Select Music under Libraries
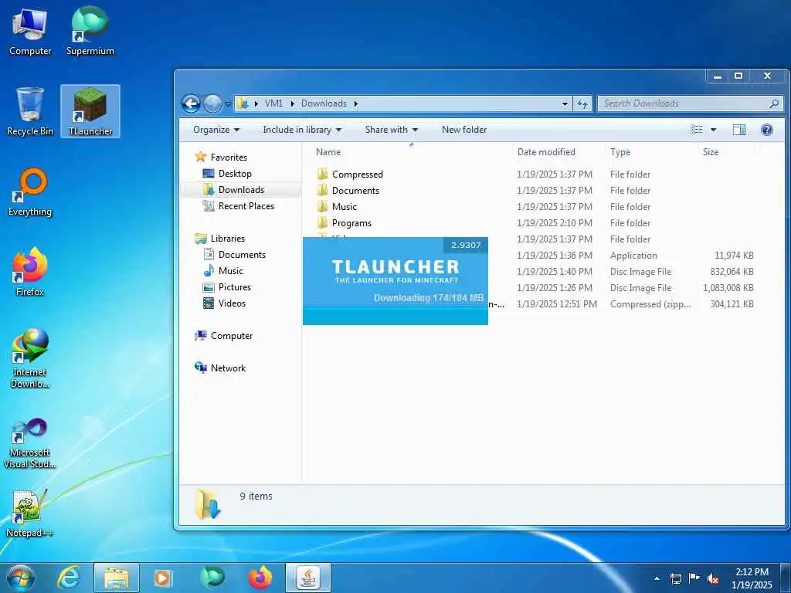Screen dimensions: 791x593 pyautogui.click(x=223, y=271)
